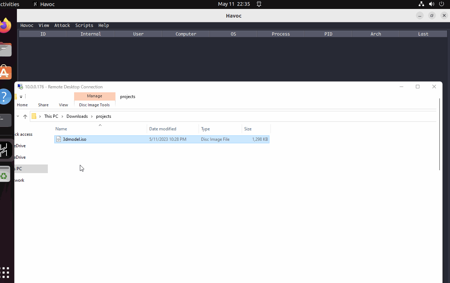Select Quick access in navigation pane
This screenshot has width=450, height=283.
pos(24,134)
